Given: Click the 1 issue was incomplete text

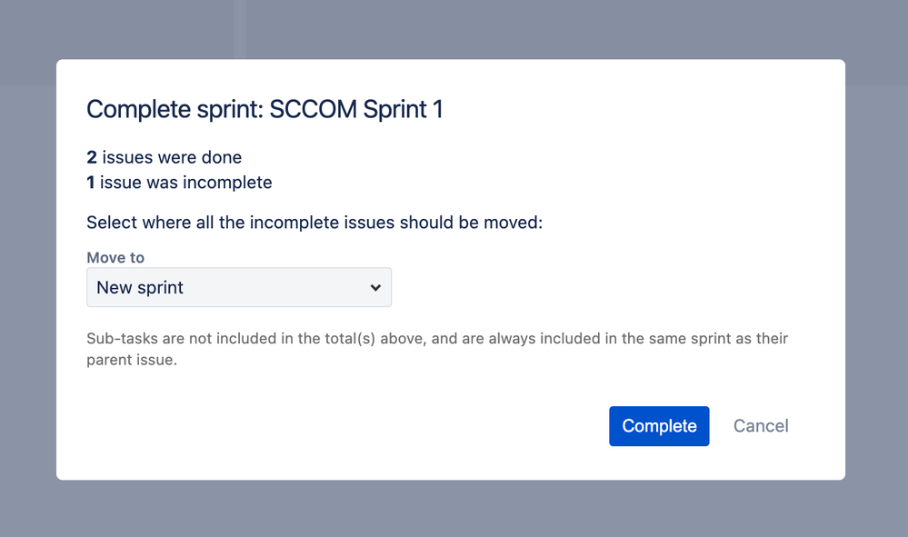Looking at the screenshot, I should (x=178, y=182).
